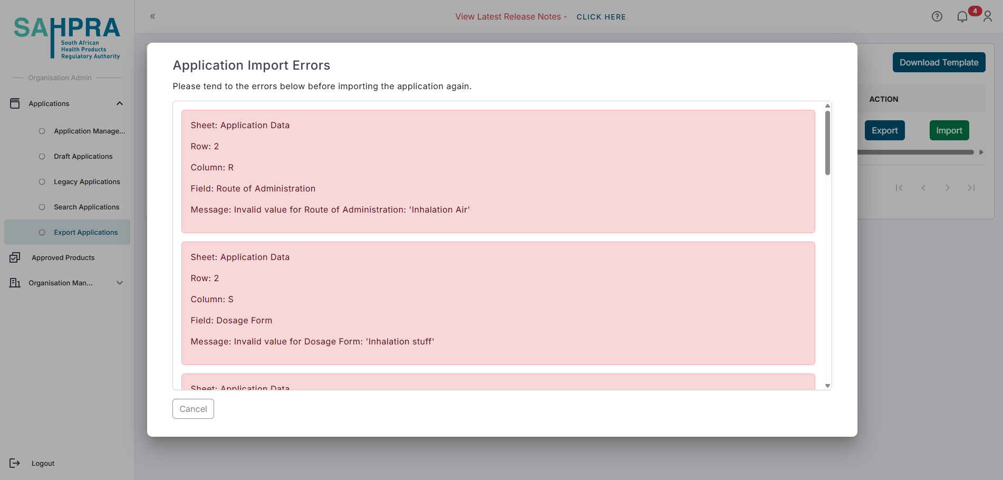1003x480 pixels.
Task: Select the Draft Applications radio bullet
Action: point(42,157)
